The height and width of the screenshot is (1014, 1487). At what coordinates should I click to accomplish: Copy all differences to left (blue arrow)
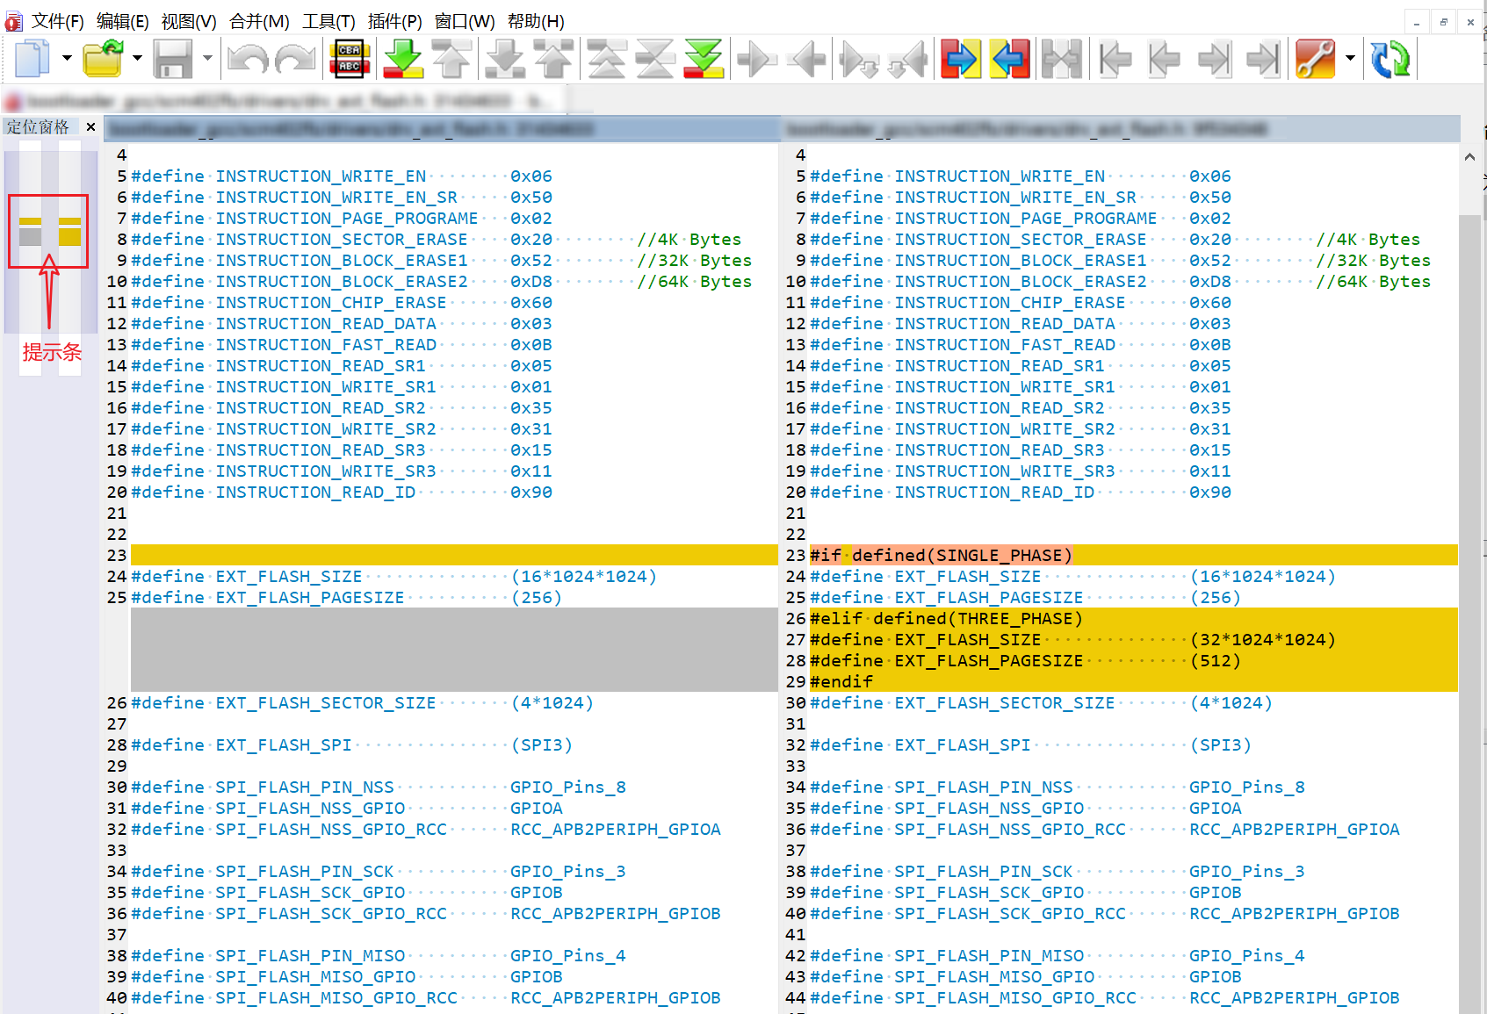(1010, 59)
